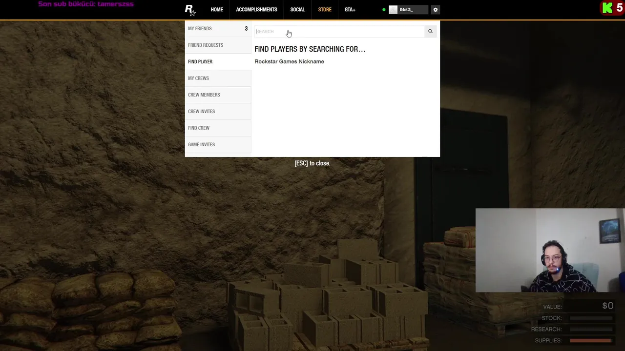Select FRIEND REQUESTS in sidebar
This screenshot has height=351, width=625.
pos(218,45)
